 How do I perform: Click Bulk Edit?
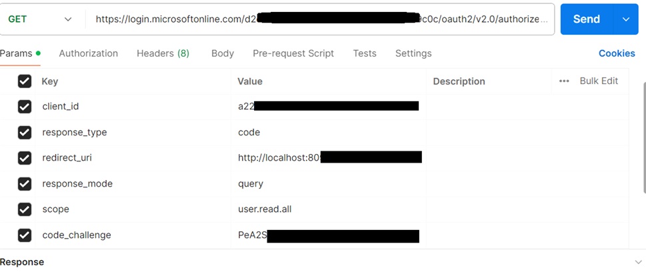[599, 81]
